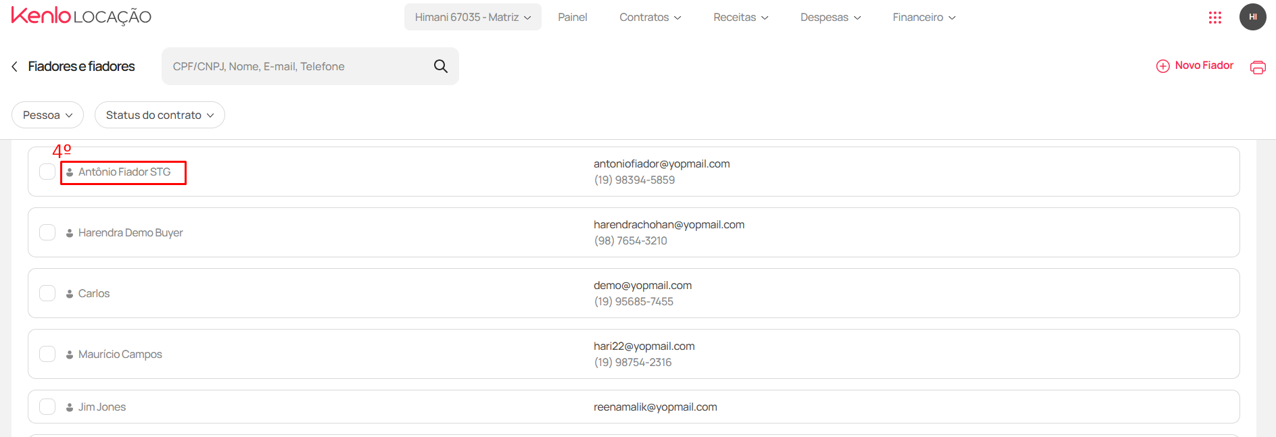Image resolution: width=1276 pixels, height=437 pixels.
Task: Click person icon beside Antônio Fiador STG
Action: point(70,172)
